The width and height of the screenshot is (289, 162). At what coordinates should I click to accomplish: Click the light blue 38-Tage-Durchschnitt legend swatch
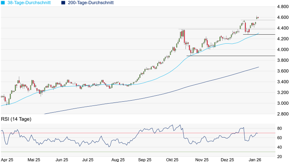point(3,3)
